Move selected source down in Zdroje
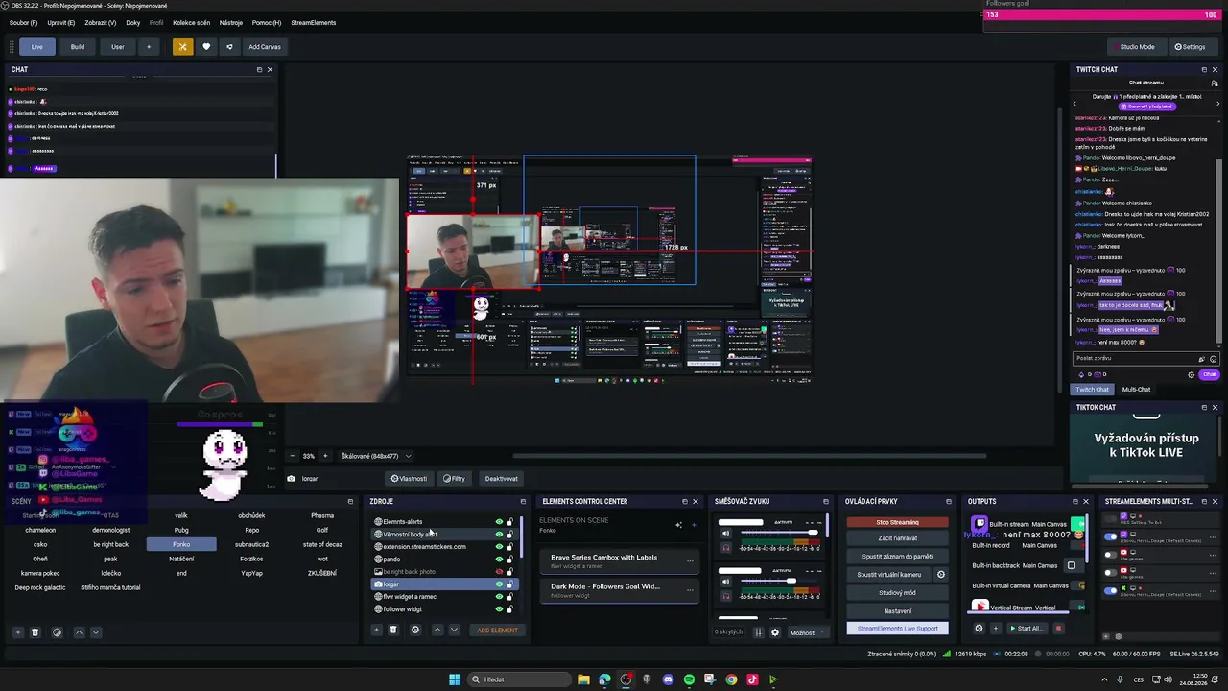 click(454, 631)
